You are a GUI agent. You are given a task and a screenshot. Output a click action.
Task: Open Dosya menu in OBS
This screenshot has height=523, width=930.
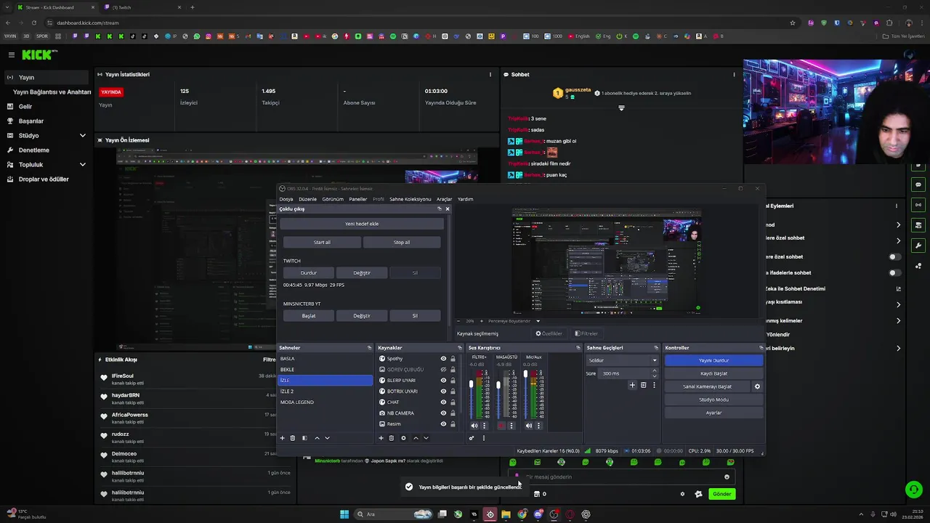[286, 199]
